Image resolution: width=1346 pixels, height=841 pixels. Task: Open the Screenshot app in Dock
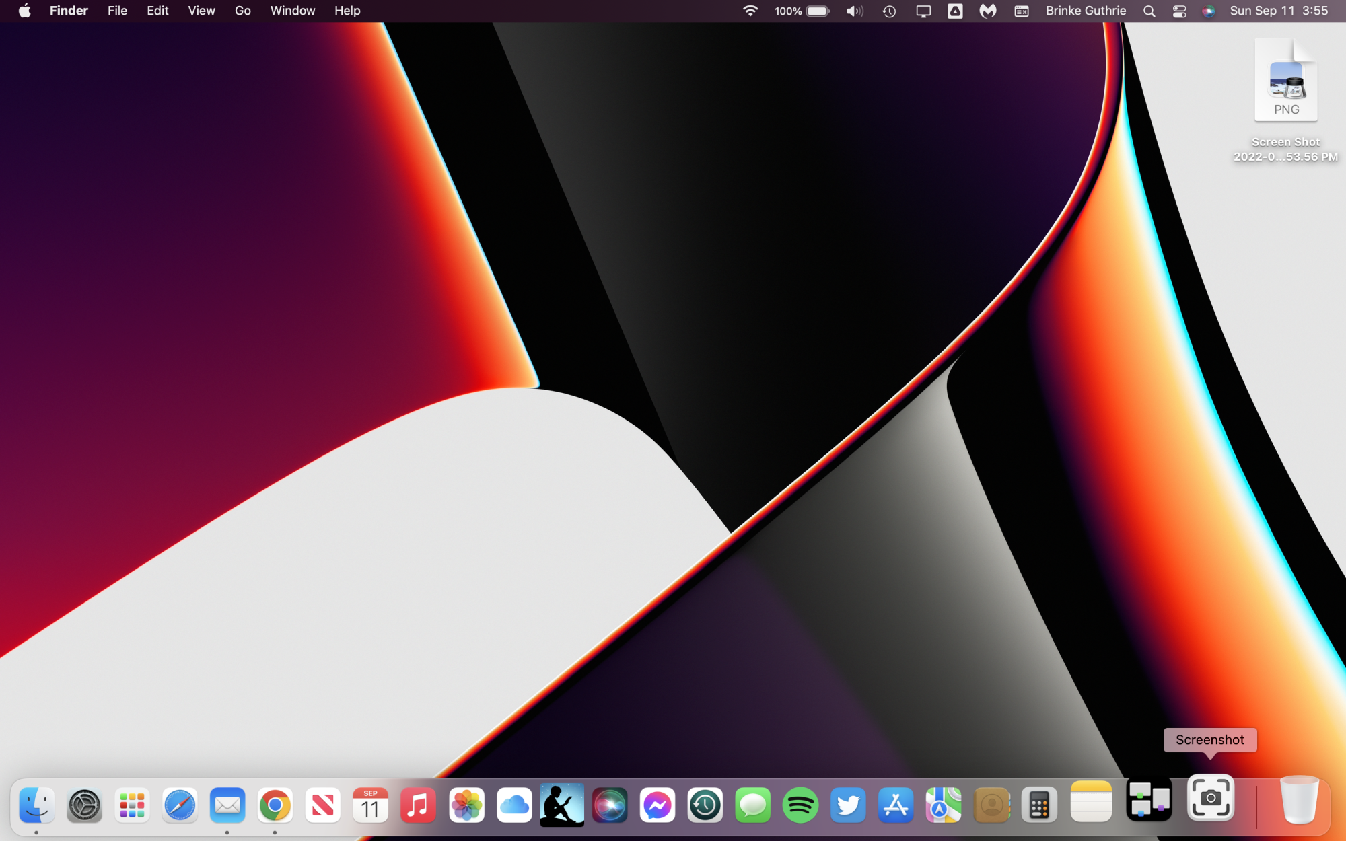click(1210, 799)
